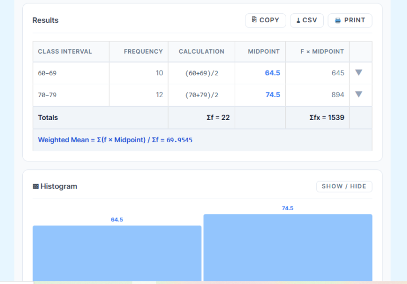
Task: Select the 70-79 class interval cell
Action: click(71, 95)
